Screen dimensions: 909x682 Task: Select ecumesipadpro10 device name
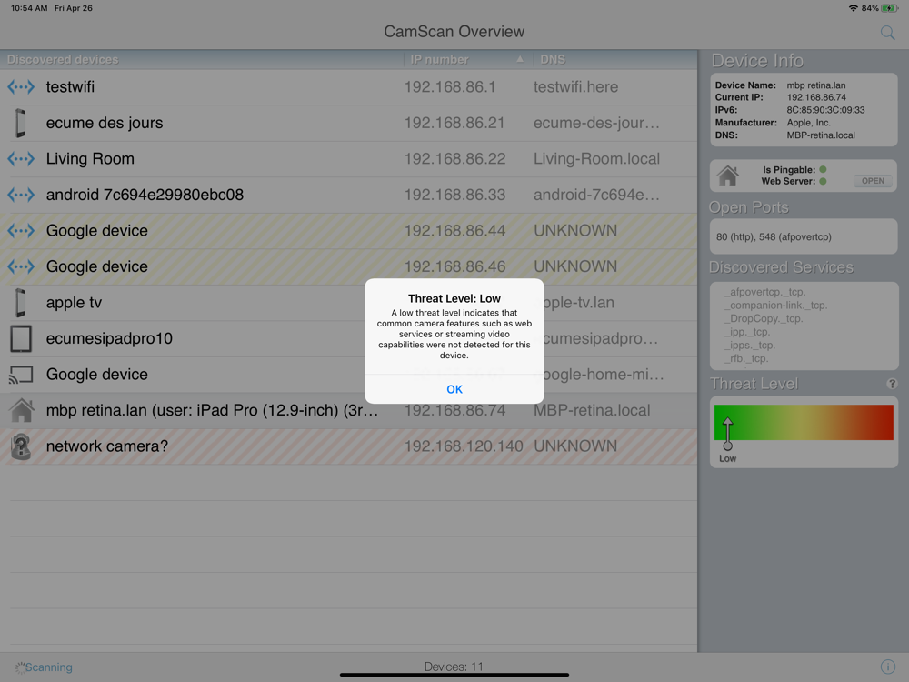(109, 338)
